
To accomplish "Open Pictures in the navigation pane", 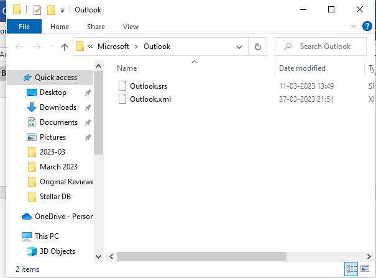I will point(53,137).
